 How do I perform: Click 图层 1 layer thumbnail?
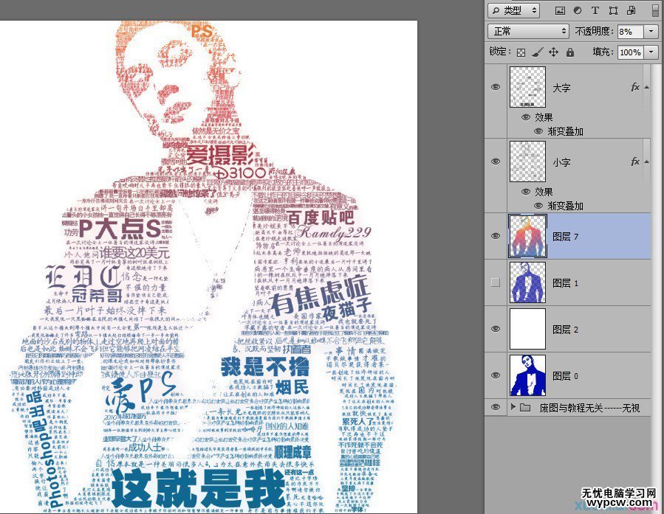point(527,282)
